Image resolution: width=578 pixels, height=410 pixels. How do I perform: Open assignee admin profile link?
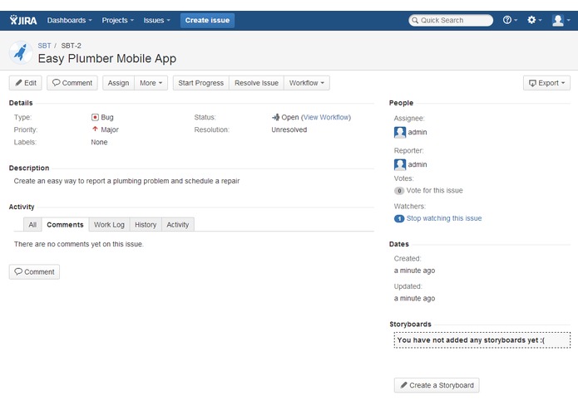click(x=417, y=132)
